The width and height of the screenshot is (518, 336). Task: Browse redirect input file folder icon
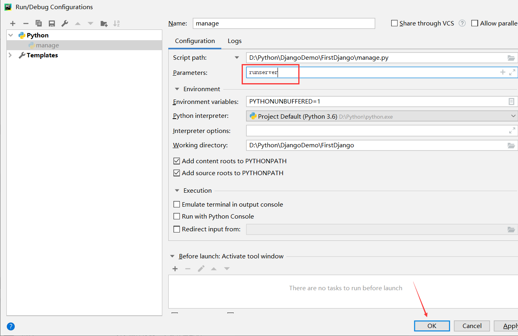511,229
